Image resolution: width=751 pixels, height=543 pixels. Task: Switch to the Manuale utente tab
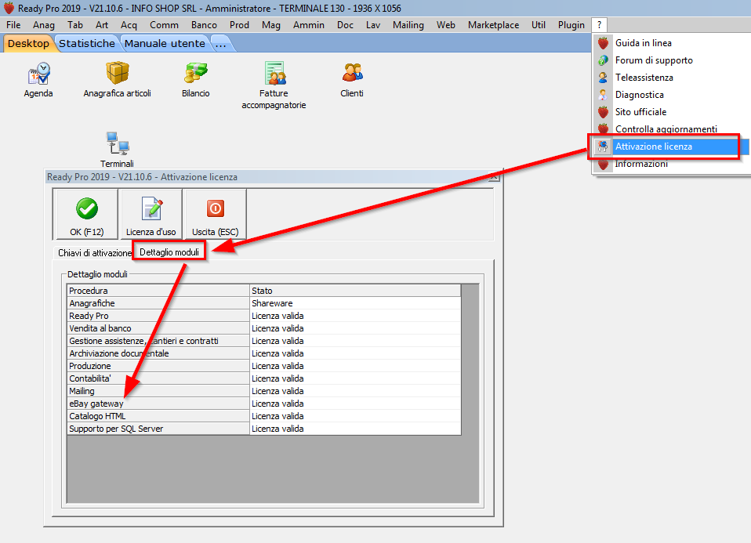[165, 44]
